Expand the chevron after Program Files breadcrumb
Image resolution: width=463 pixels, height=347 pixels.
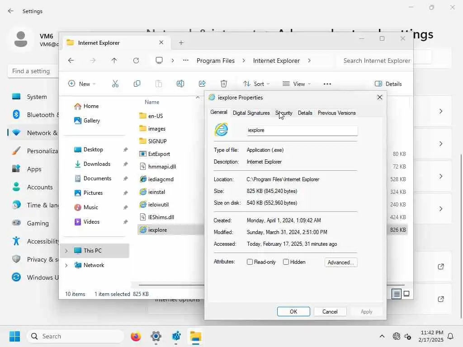click(244, 61)
